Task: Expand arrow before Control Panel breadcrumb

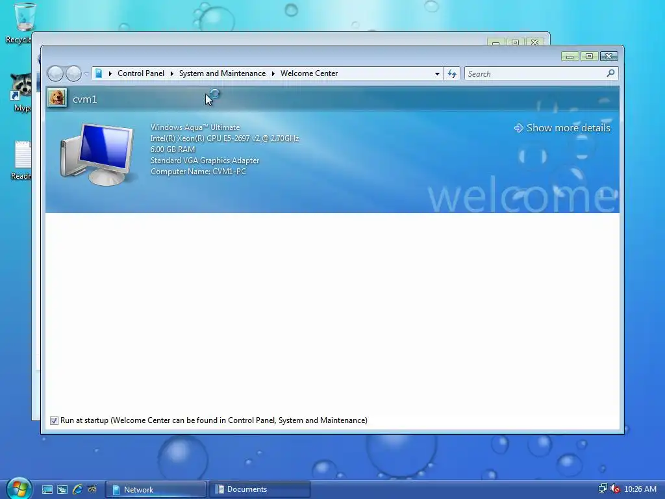Action: coord(110,74)
